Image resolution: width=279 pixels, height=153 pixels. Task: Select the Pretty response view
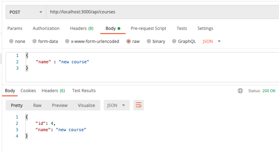pyautogui.click(x=17, y=105)
